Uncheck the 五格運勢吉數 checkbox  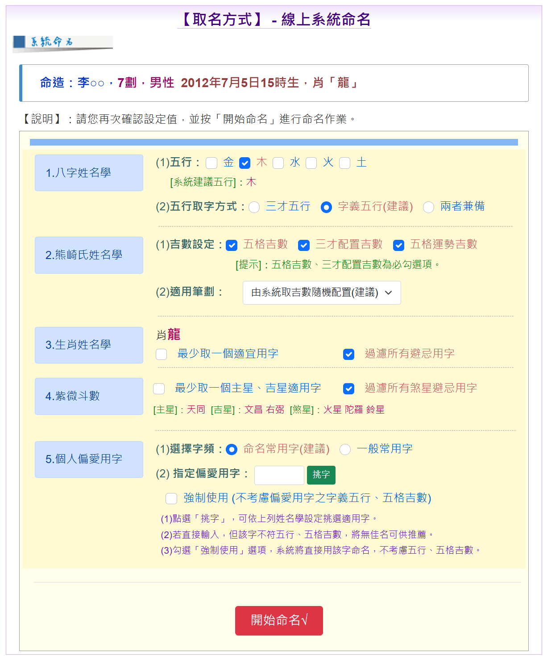(398, 245)
